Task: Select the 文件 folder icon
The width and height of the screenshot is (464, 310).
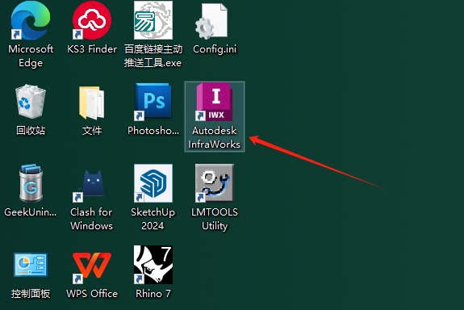Action: pos(92,103)
